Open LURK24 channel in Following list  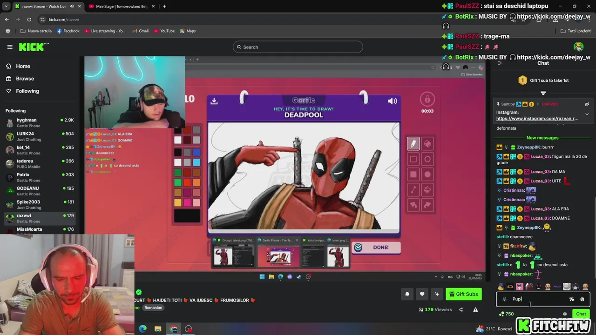pyautogui.click(x=40, y=136)
